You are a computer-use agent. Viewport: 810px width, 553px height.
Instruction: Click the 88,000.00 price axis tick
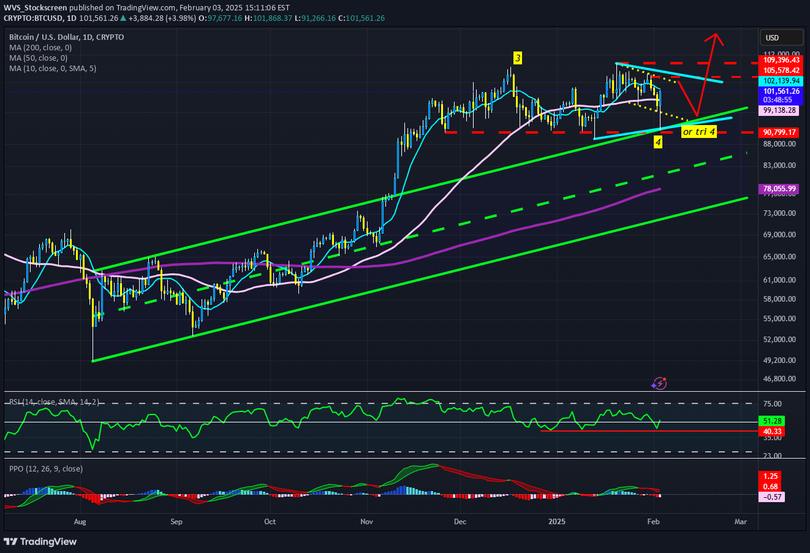pyautogui.click(x=780, y=144)
